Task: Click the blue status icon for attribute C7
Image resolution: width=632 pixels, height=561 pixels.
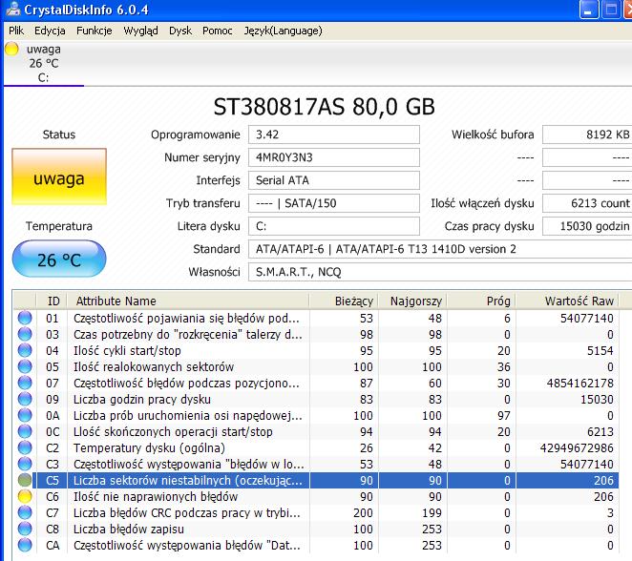Action: 25,512
